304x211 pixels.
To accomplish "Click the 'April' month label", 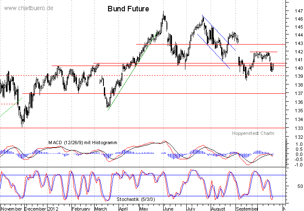I will pyautogui.click(x=123, y=209).
